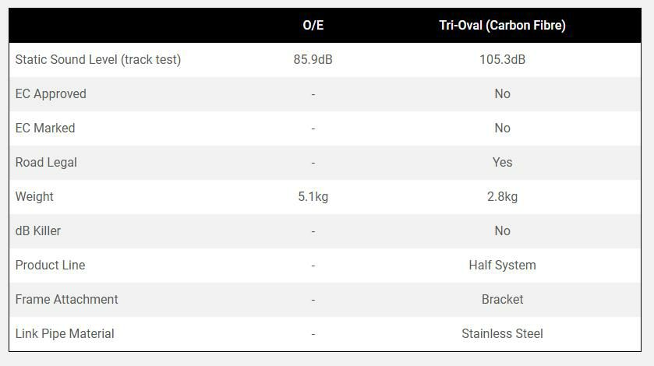Select the Static Sound Level row label
The width and height of the screenshot is (654, 366).
98,59
